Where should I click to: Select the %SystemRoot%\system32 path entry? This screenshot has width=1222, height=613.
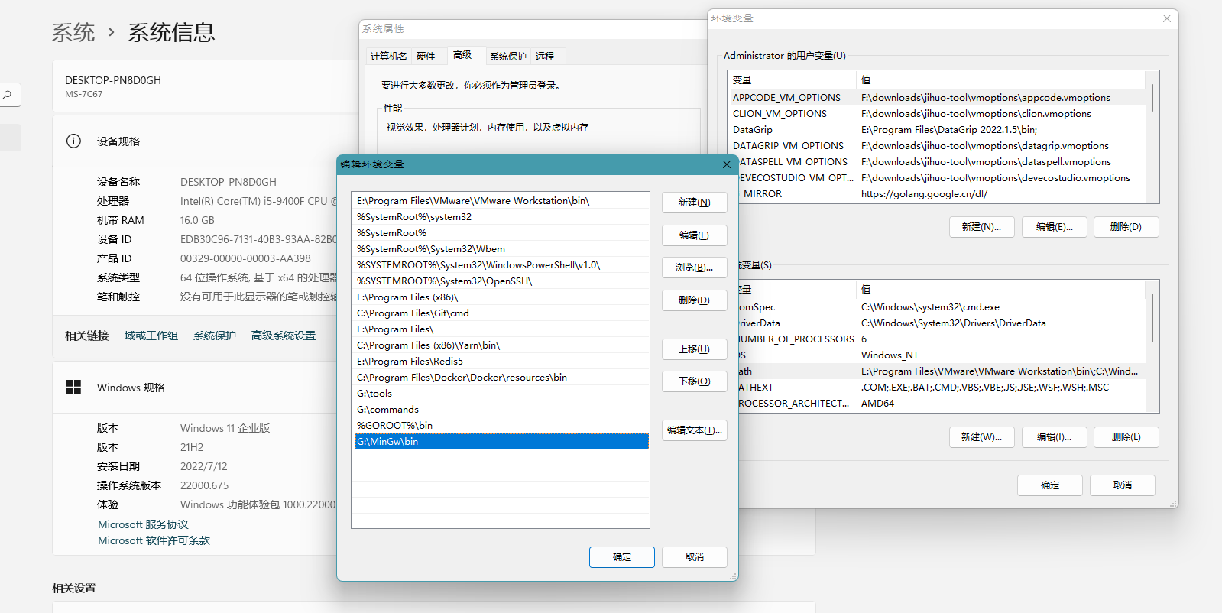[501, 217]
